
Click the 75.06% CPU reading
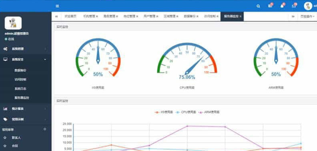187,77
